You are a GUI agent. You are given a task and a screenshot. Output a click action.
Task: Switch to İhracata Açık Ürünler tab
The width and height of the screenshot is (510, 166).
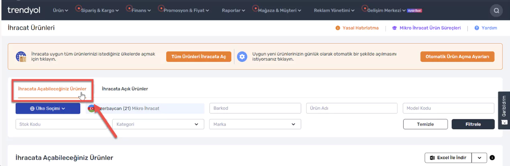125,89
